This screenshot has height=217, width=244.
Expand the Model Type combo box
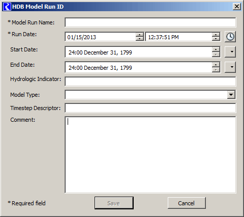pyautogui.click(x=231, y=95)
